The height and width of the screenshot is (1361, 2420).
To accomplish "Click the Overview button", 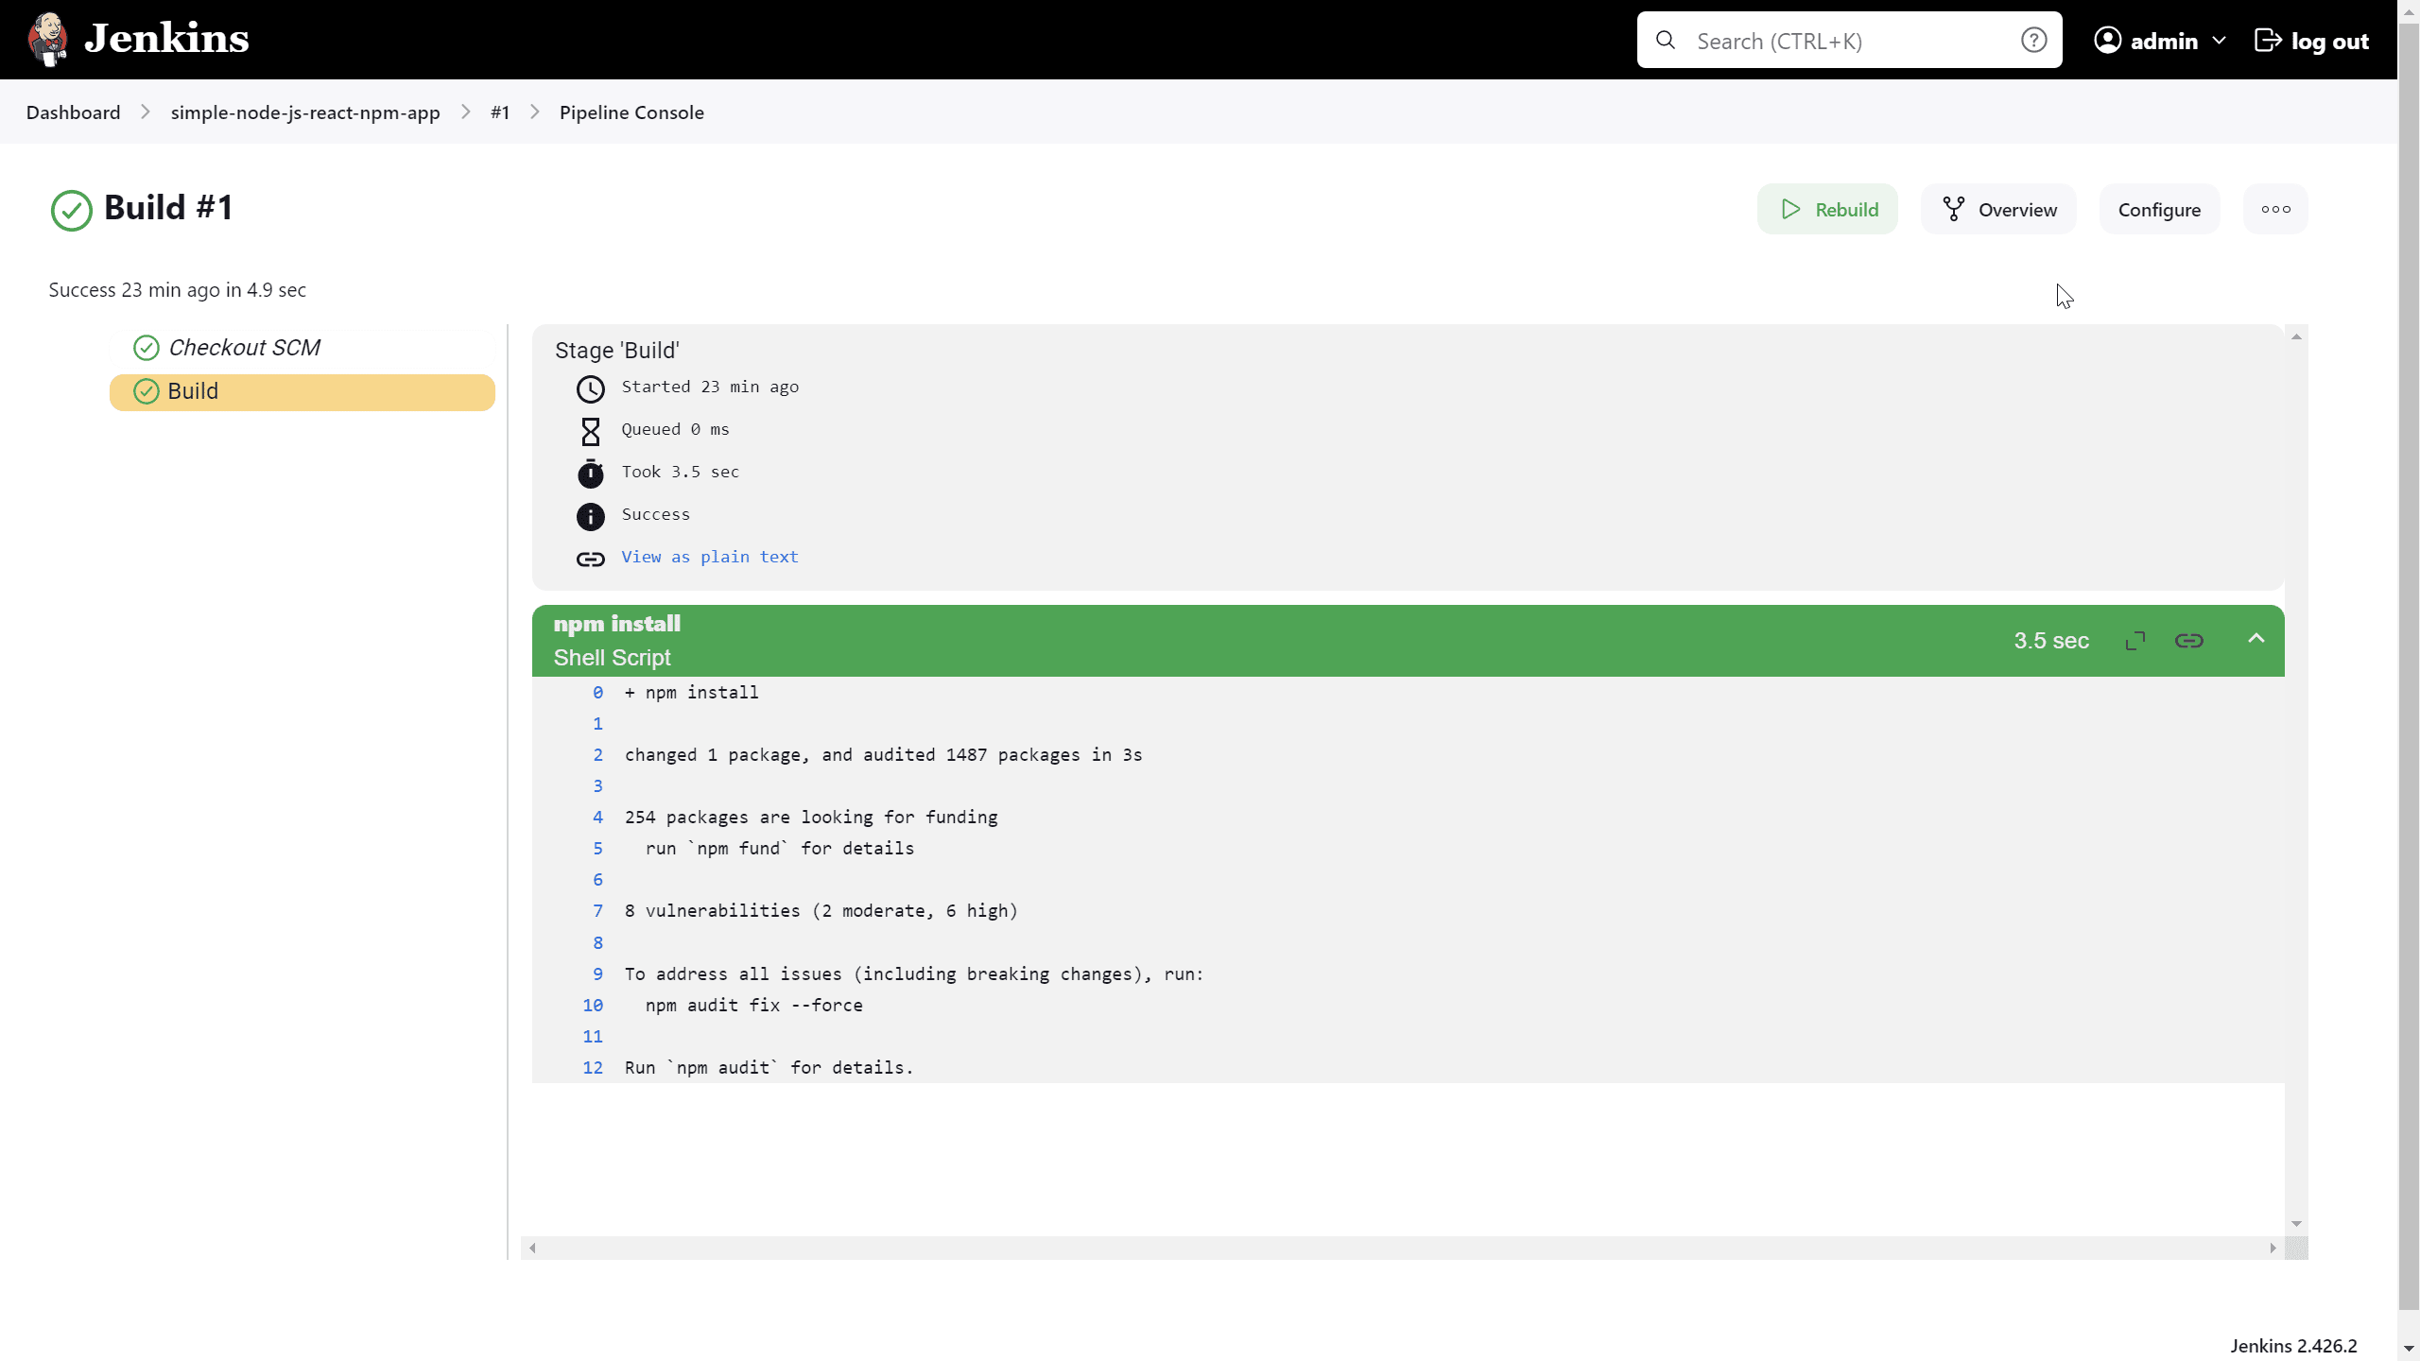I will pos(1998,209).
